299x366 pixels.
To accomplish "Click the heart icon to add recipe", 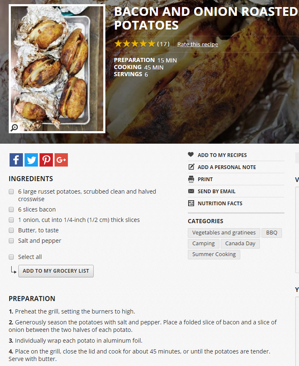I will tap(191, 154).
